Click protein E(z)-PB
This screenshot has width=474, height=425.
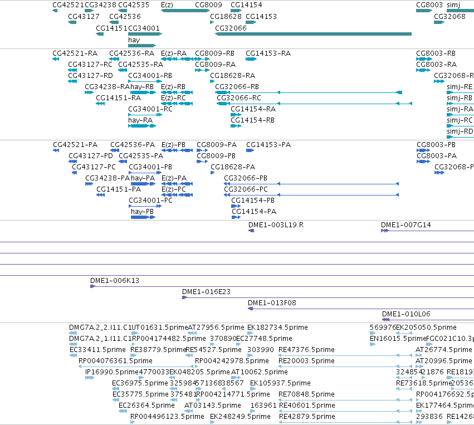177,150
